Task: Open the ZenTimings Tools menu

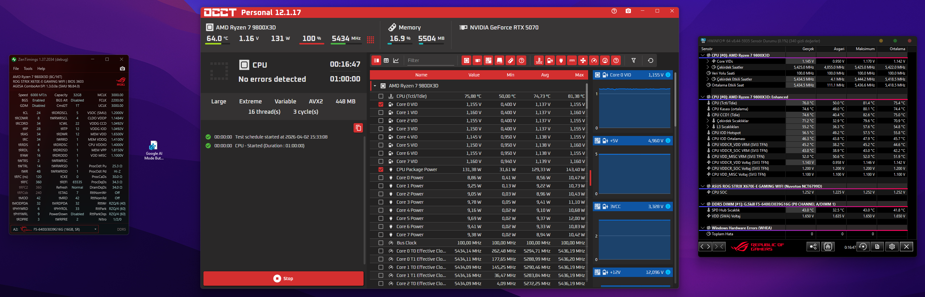Action: tap(28, 68)
